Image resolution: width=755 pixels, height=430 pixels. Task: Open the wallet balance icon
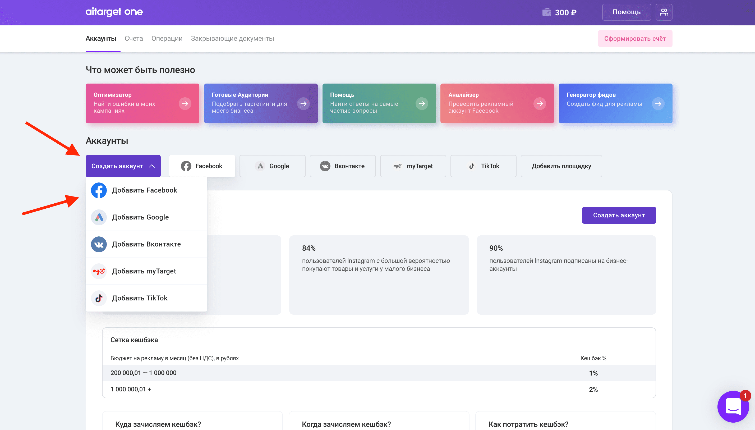(x=547, y=12)
